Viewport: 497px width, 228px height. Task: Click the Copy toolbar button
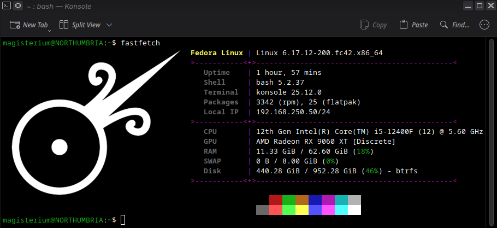click(x=374, y=25)
